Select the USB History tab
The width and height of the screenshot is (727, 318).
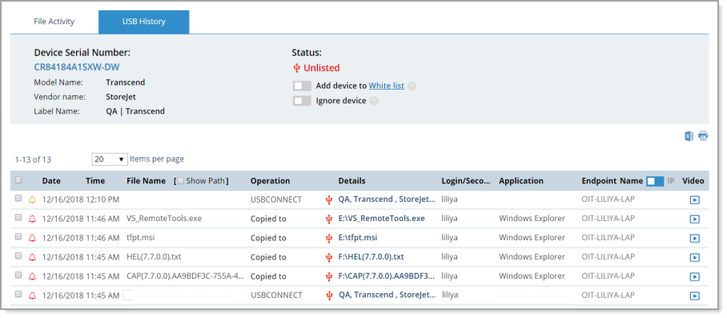(144, 22)
